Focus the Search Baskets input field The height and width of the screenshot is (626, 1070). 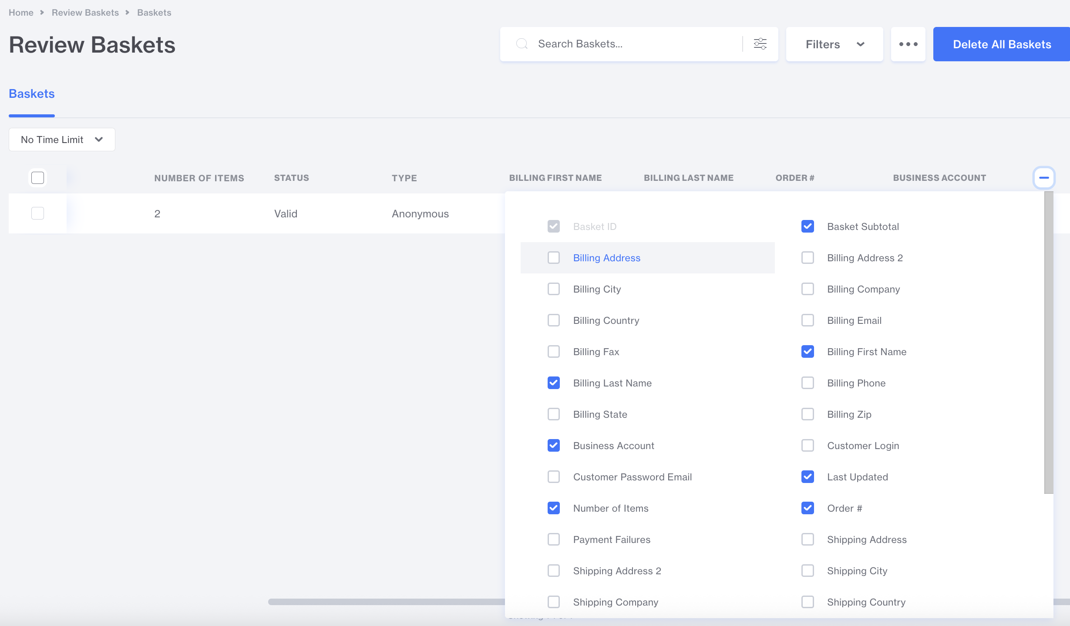coord(636,44)
